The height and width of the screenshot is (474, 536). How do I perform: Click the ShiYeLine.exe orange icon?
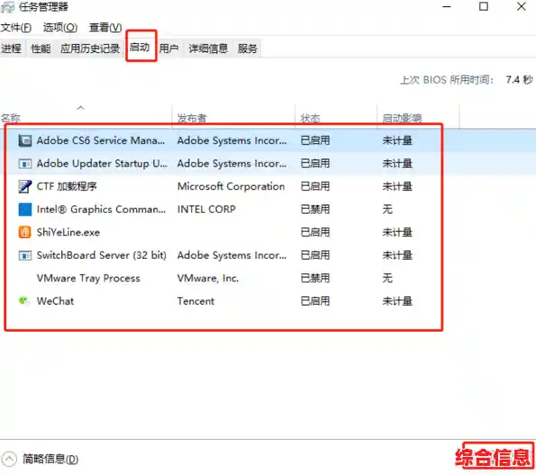pyautogui.click(x=25, y=232)
